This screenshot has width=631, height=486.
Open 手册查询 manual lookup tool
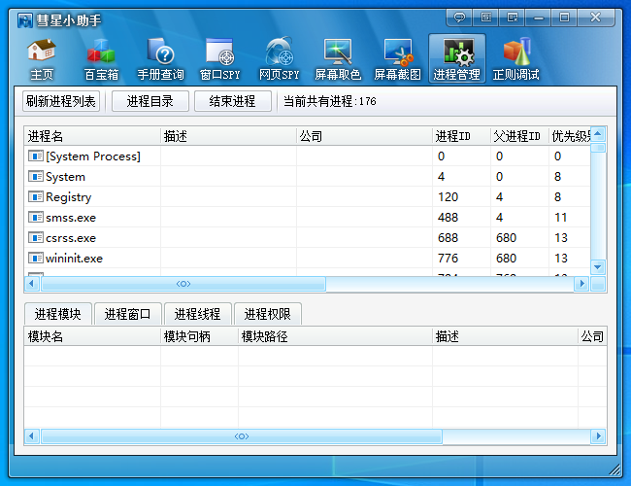pyautogui.click(x=160, y=59)
